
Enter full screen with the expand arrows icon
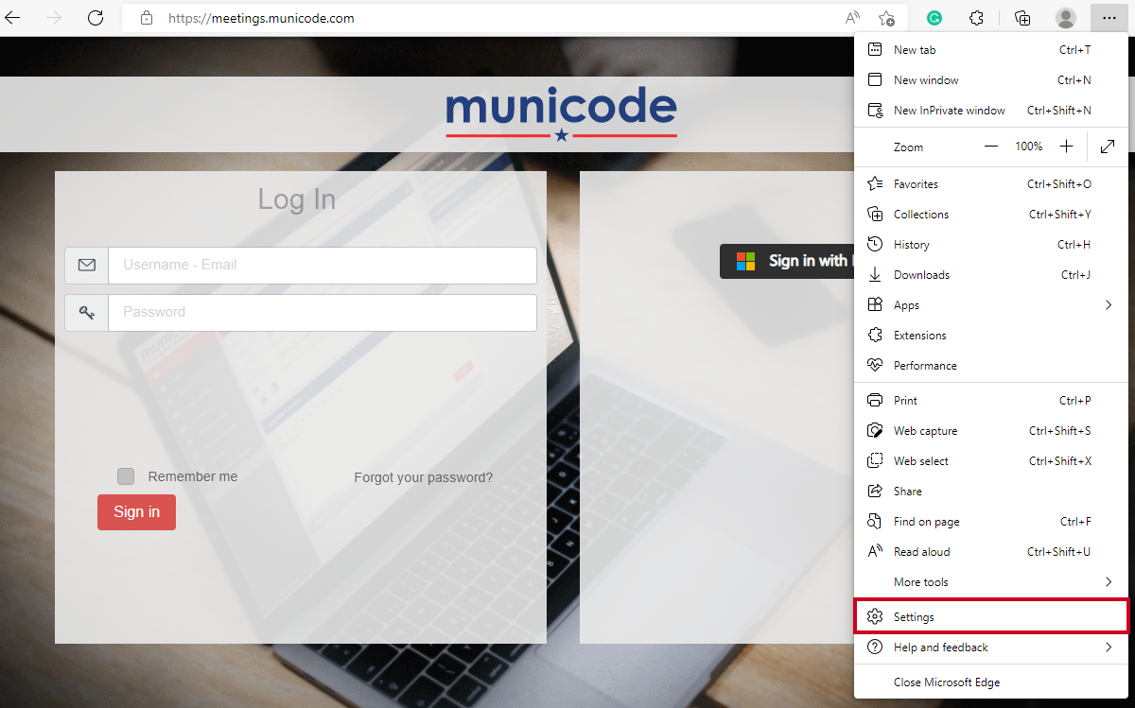(1108, 147)
